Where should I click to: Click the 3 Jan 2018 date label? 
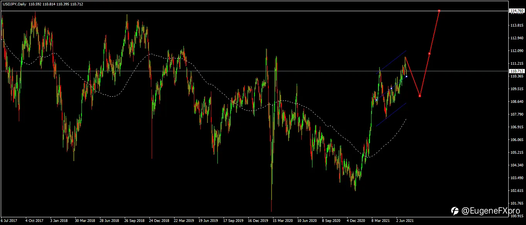click(x=59, y=221)
